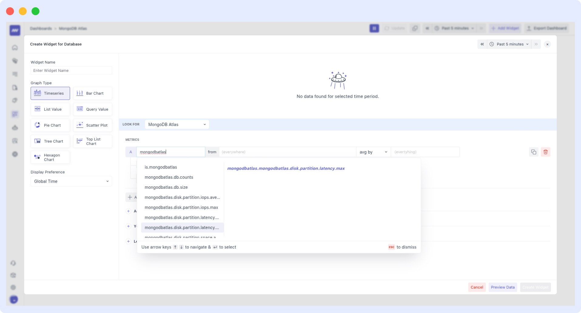The image size is (581, 313).
Task: Pick the Scatter Plot graph type
Action: point(92,125)
